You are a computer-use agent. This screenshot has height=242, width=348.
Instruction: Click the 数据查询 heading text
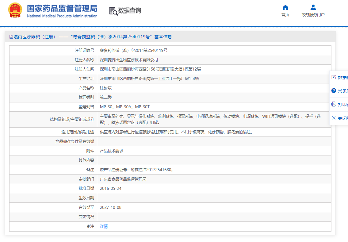click(x=130, y=10)
